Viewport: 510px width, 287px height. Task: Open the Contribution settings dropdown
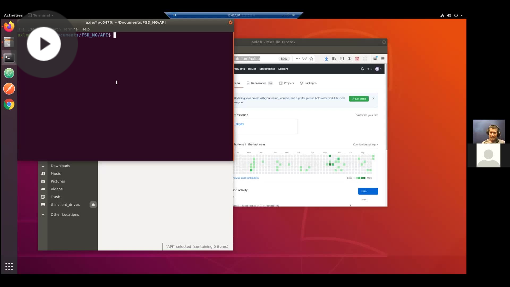(365, 144)
